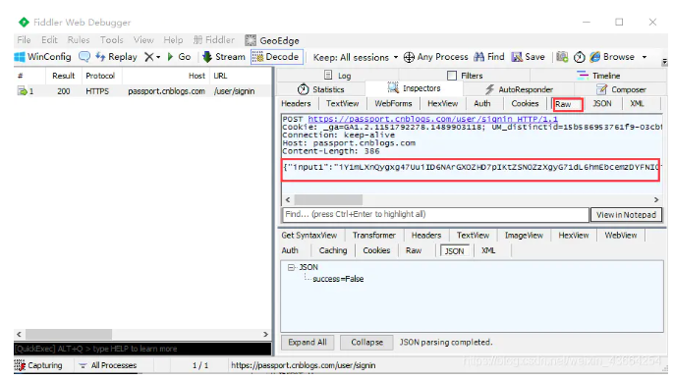Select the WebForms request tab
The height and width of the screenshot is (379, 673).
pyautogui.click(x=393, y=103)
